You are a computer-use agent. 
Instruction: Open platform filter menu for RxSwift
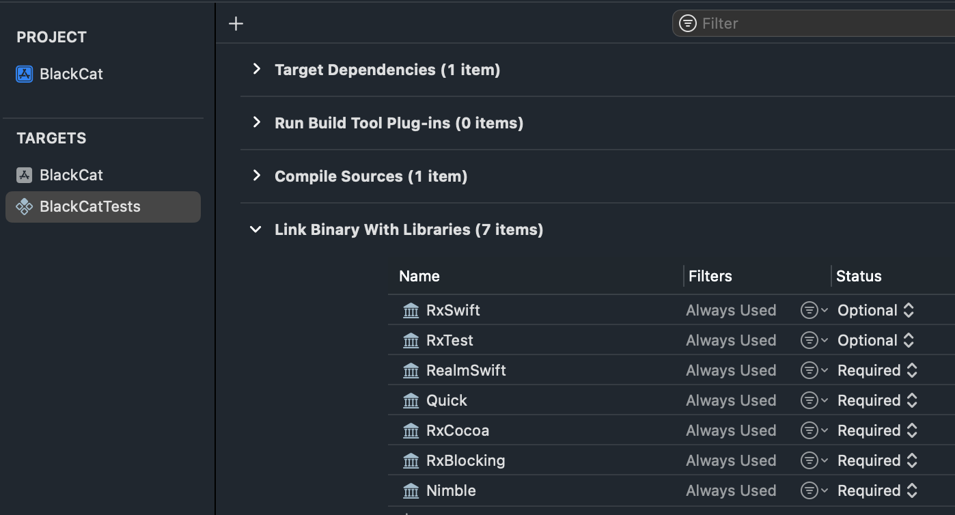pos(814,311)
